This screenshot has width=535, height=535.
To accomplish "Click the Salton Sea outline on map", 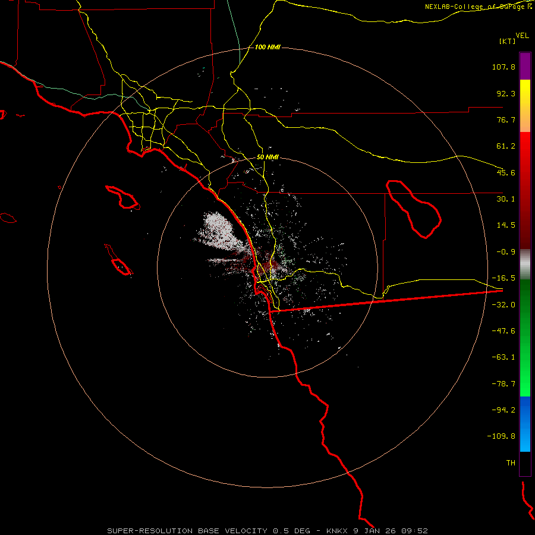I will (414, 209).
